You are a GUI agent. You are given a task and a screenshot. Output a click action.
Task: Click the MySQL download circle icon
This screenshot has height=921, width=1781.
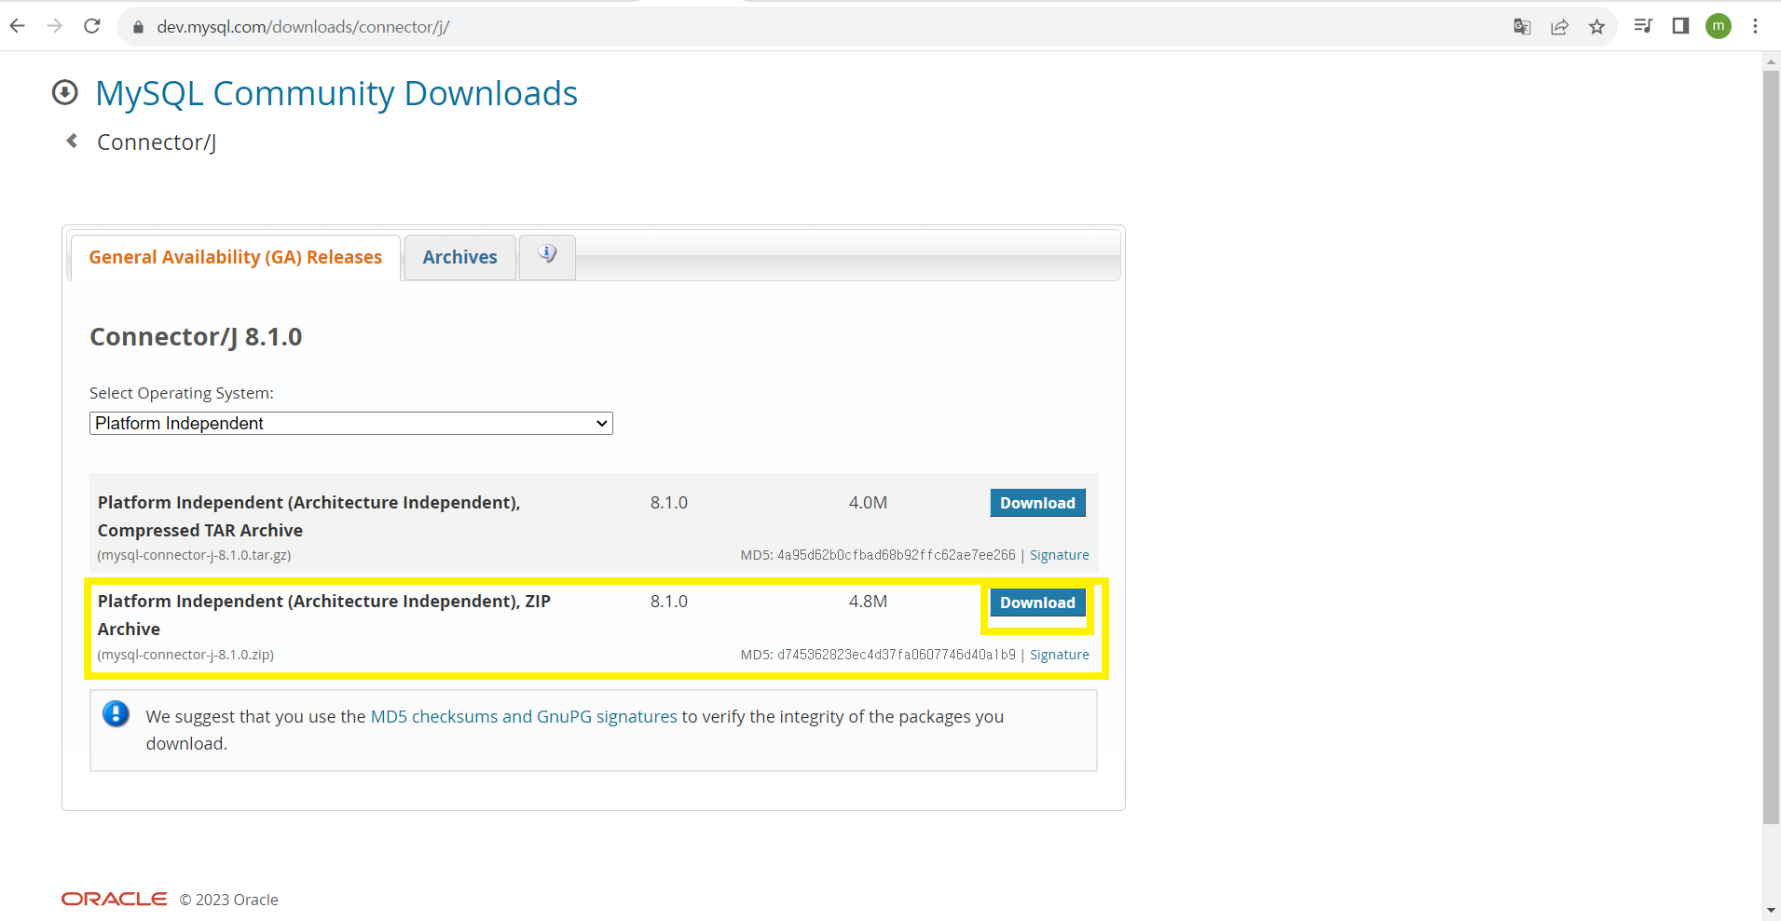click(65, 92)
